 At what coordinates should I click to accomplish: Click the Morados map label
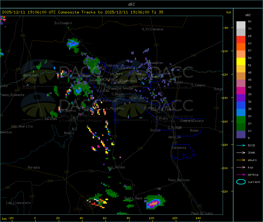pyautogui.click(x=34, y=167)
